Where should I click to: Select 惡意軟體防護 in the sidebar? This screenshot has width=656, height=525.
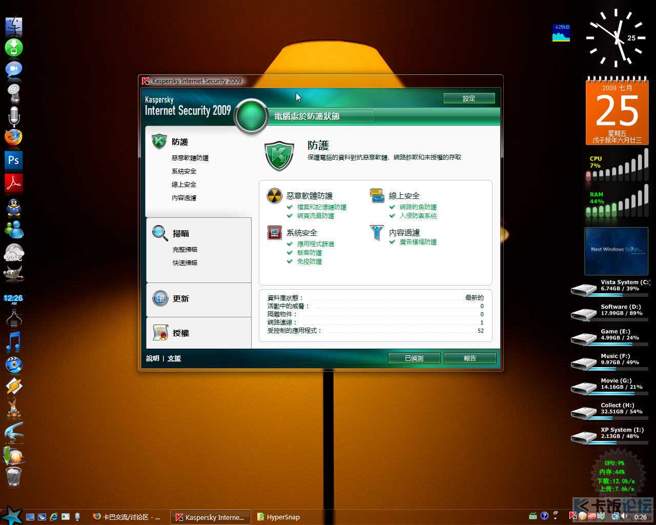tap(190, 158)
